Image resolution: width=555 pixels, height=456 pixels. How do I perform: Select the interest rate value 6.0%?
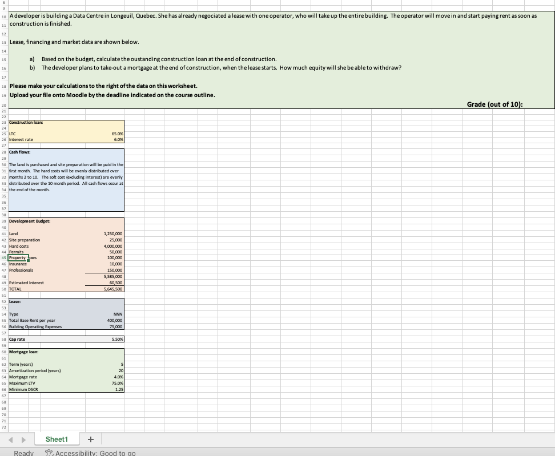[119, 140]
